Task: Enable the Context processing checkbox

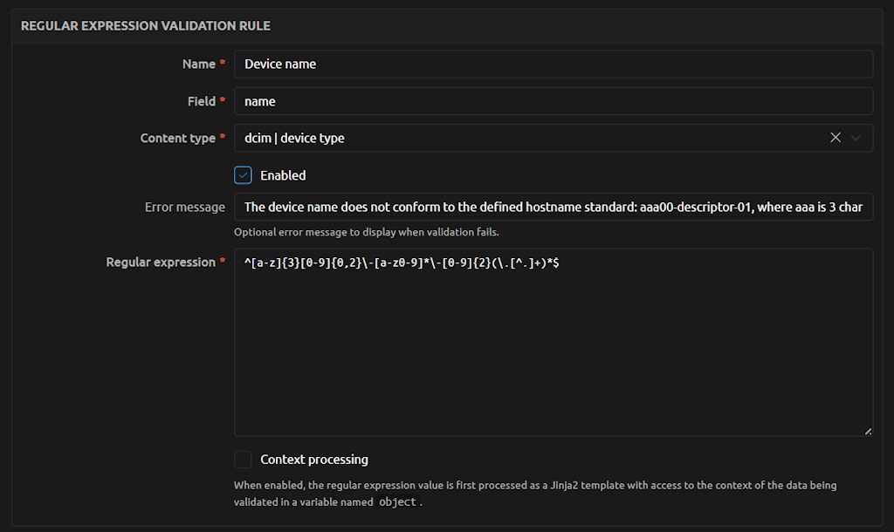Action: pos(243,460)
